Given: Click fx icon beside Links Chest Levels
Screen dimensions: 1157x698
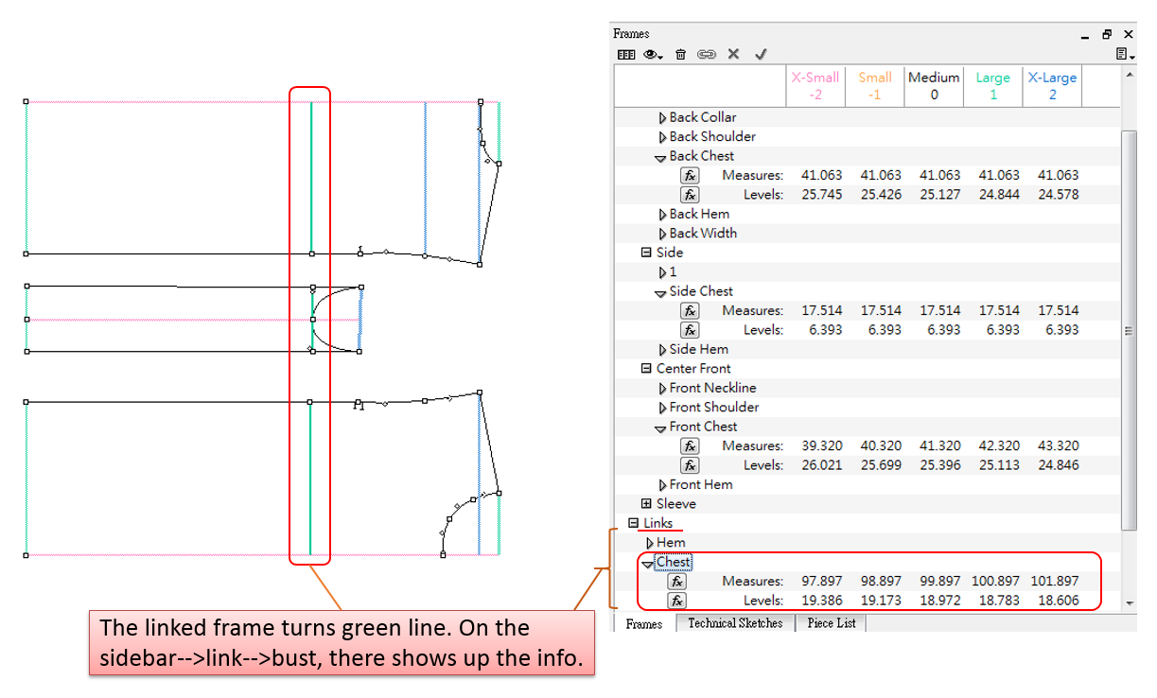Looking at the screenshot, I should pos(677,601).
